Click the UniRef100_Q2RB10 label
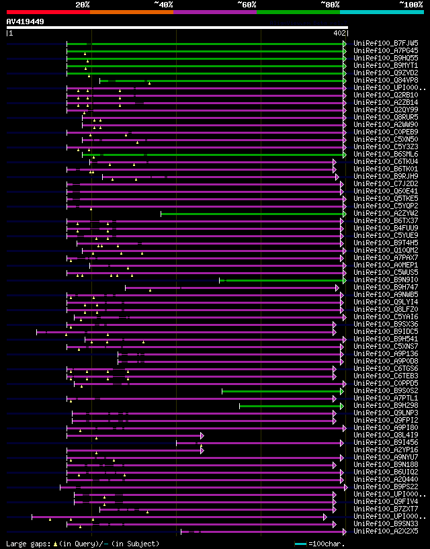430x549 pixels. click(x=386, y=95)
